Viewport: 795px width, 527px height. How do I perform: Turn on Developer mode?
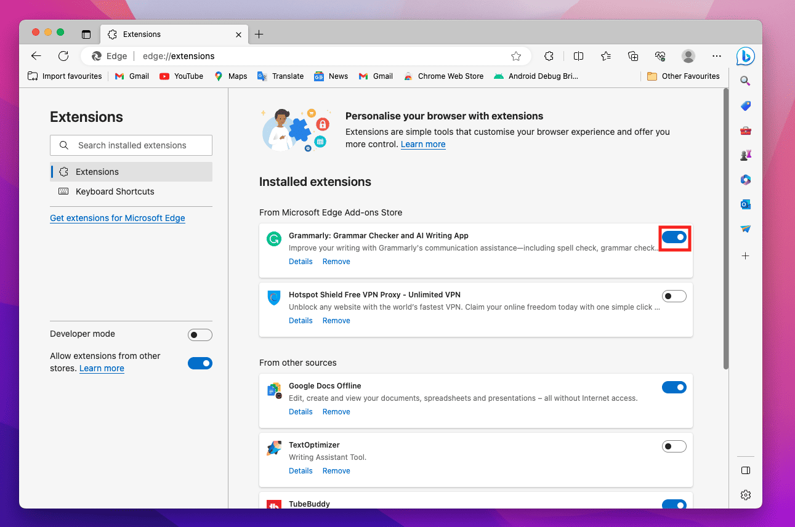200,335
